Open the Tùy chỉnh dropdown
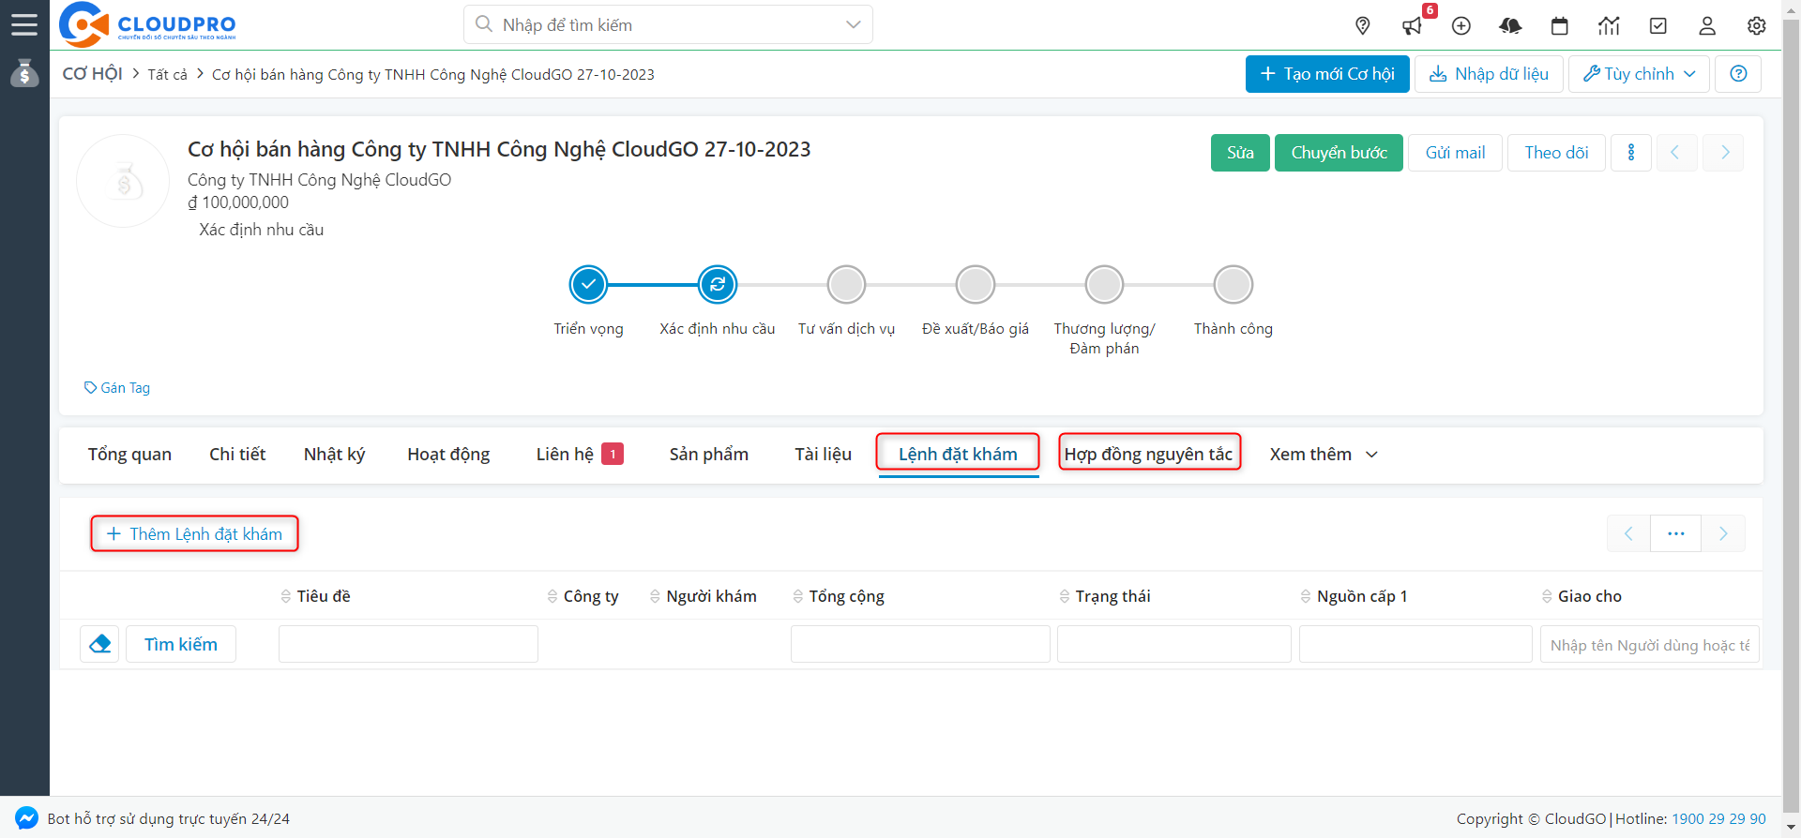This screenshot has height=838, width=1801. (x=1639, y=74)
